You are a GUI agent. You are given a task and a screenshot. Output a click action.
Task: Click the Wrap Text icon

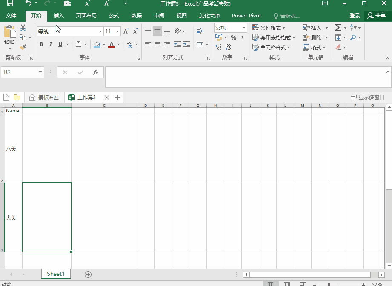point(200,31)
